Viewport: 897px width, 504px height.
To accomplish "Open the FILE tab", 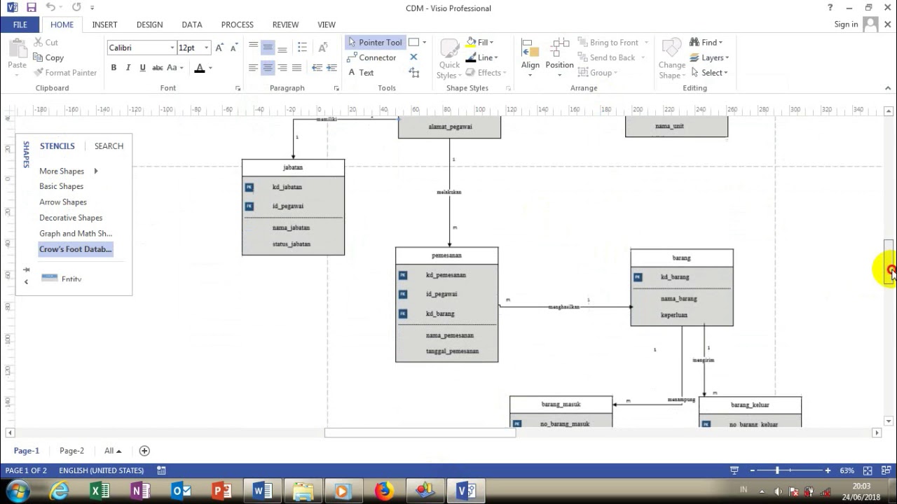I will [x=20, y=24].
